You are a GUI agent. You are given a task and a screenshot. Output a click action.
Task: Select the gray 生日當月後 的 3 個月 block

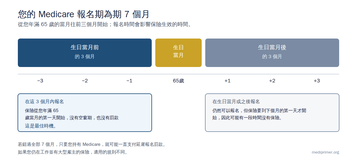point(272,53)
